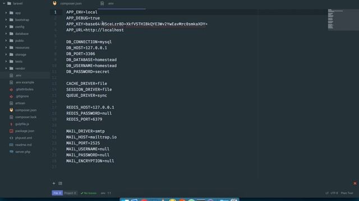Screen dimensions: 359x201
Task: Click the server.php PHP icon
Action: tap(11, 152)
